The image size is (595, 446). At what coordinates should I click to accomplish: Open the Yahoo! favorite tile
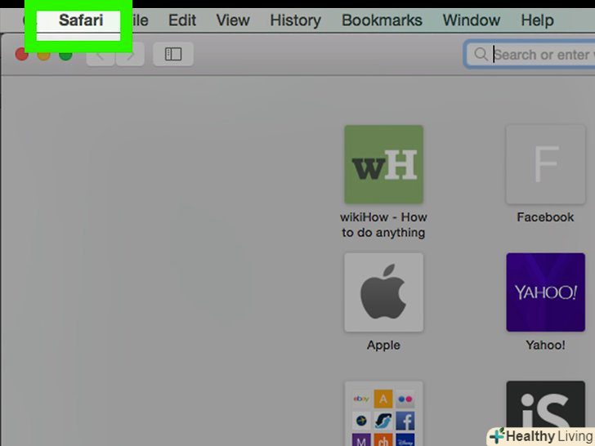(546, 292)
